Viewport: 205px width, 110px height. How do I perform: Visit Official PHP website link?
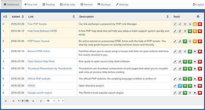[x=39, y=78]
